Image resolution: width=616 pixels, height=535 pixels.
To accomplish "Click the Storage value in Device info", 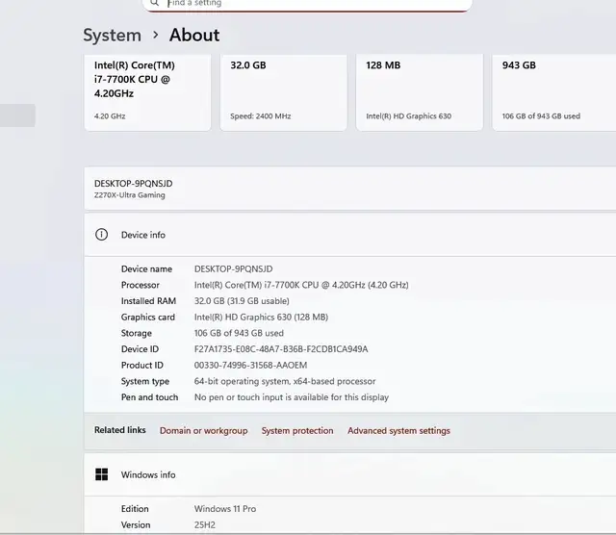I will click(239, 334).
